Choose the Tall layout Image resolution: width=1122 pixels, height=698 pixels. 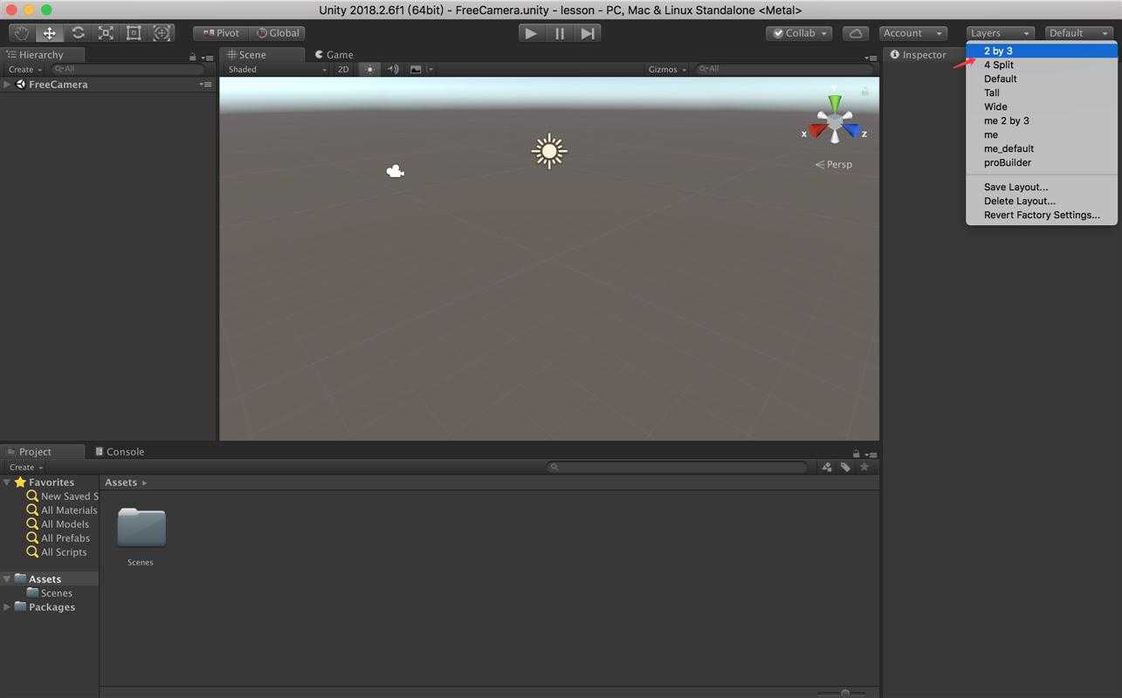(x=1042, y=92)
